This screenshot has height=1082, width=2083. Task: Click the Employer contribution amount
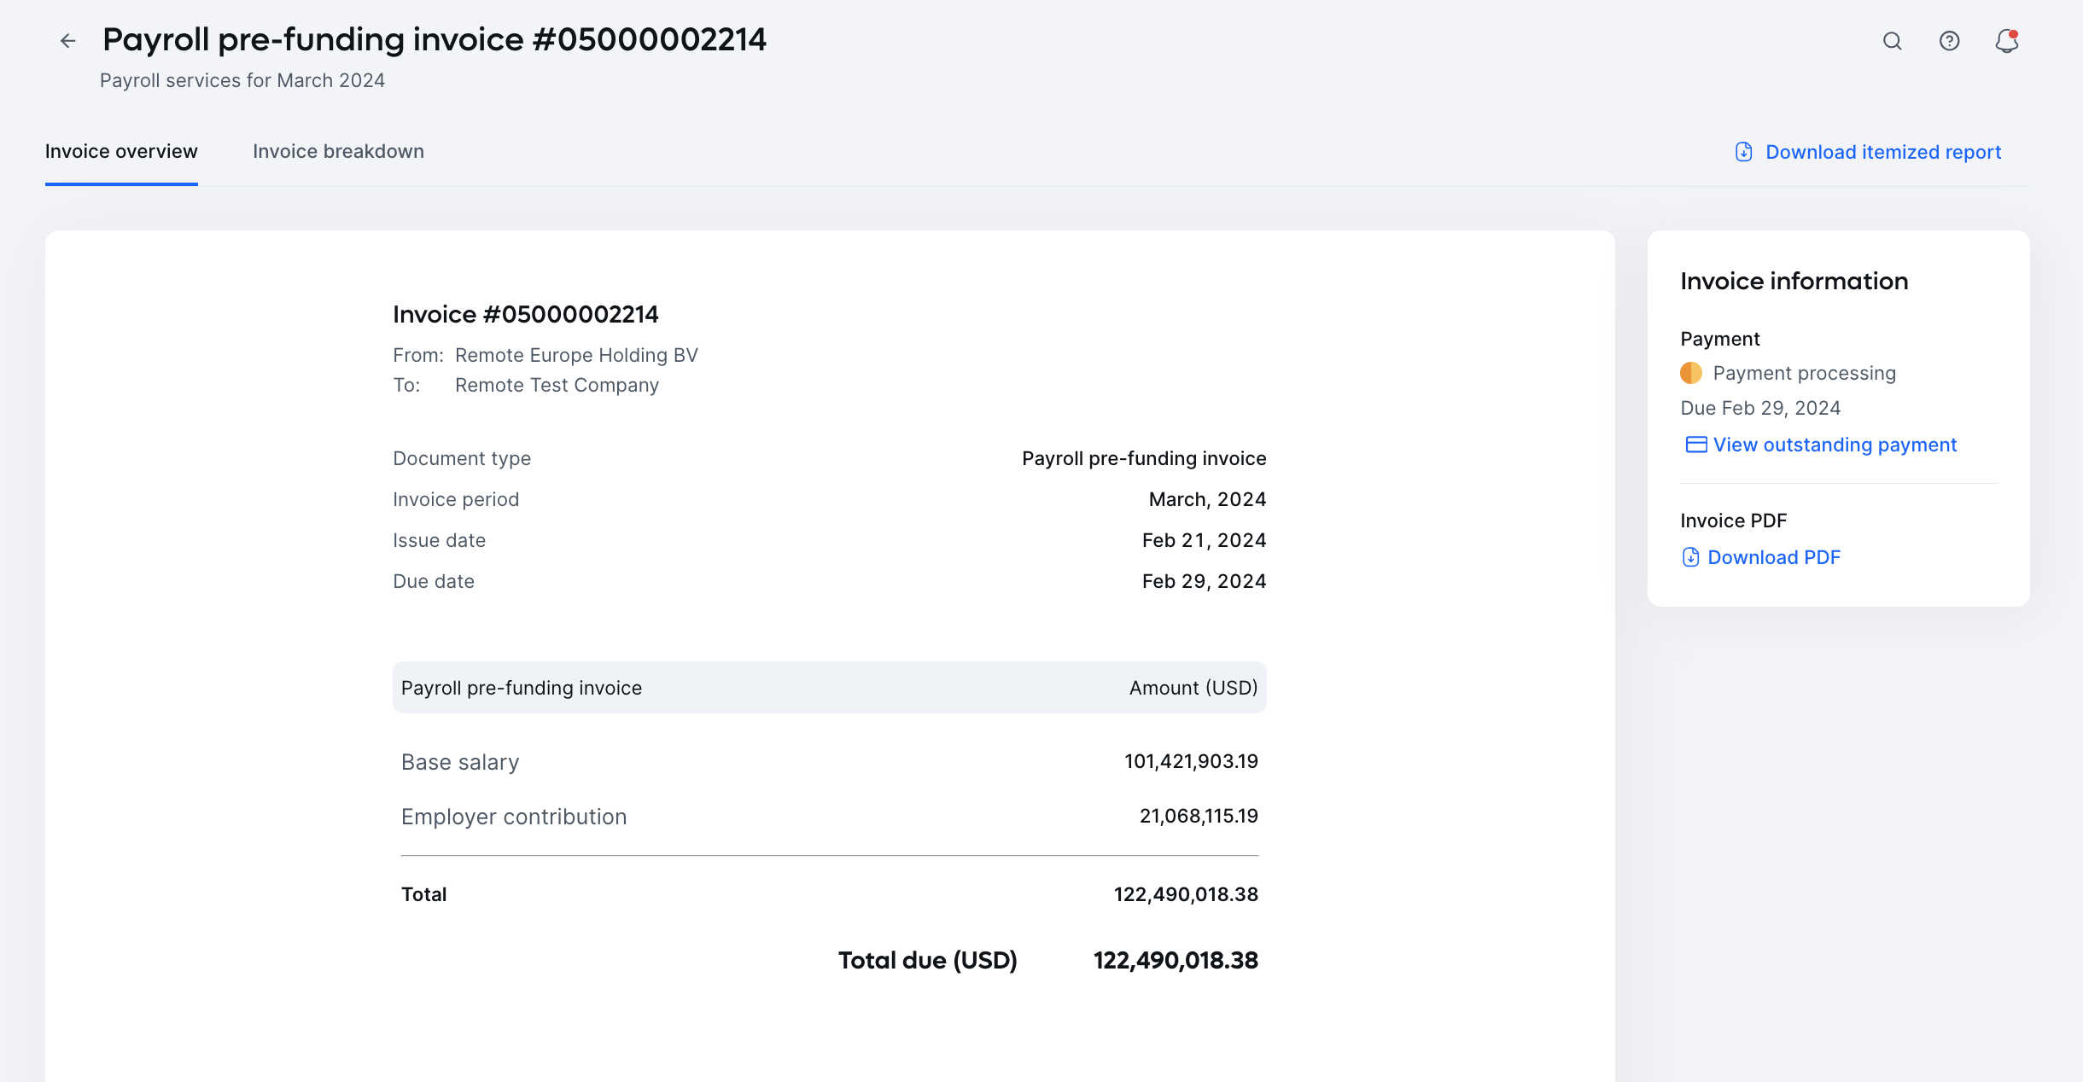point(1198,816)
